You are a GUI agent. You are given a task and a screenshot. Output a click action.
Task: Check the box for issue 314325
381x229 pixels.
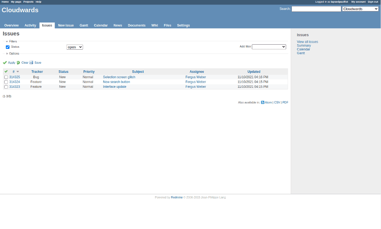point(6,77)
